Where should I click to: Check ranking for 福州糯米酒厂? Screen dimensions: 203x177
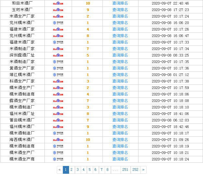click(120, 127)
